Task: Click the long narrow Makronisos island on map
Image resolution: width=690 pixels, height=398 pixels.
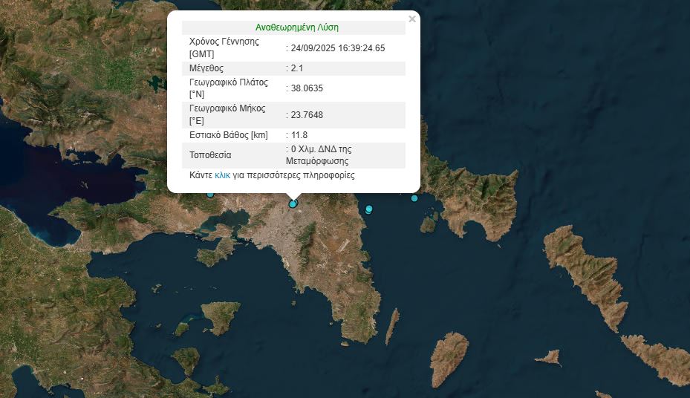Action: click(x=391, y=327)
